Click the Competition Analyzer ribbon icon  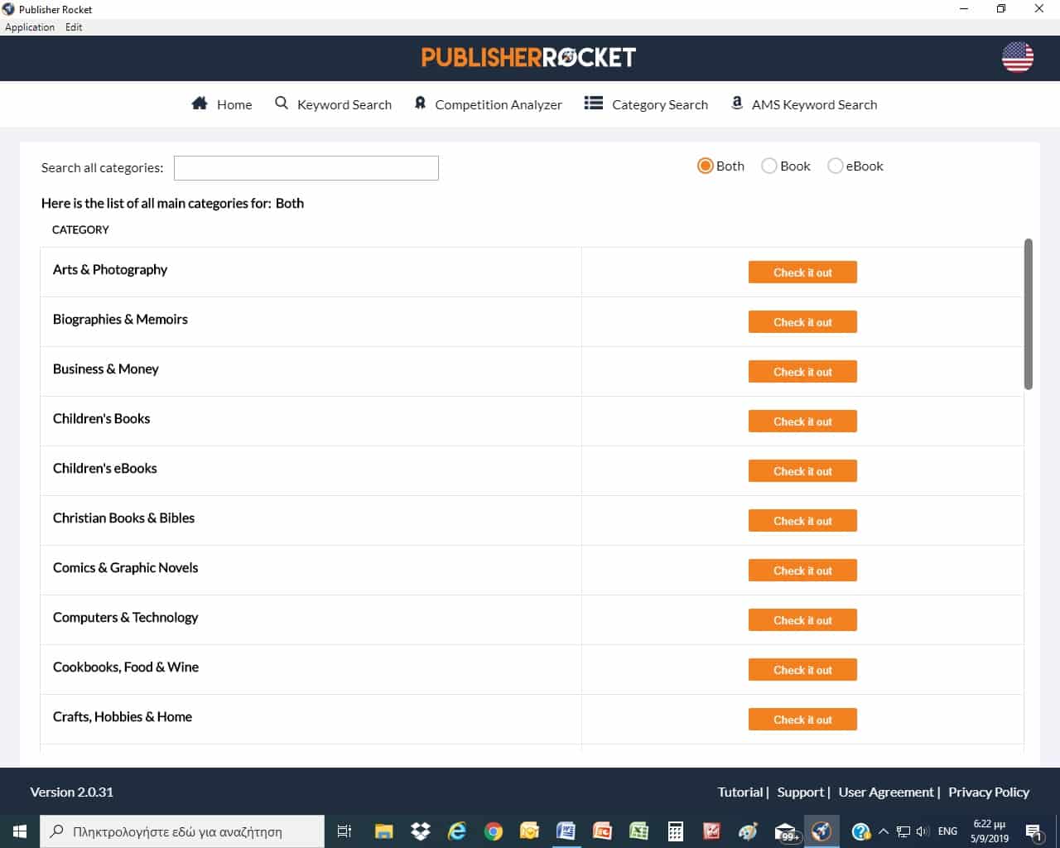click(x=420, y=103)
